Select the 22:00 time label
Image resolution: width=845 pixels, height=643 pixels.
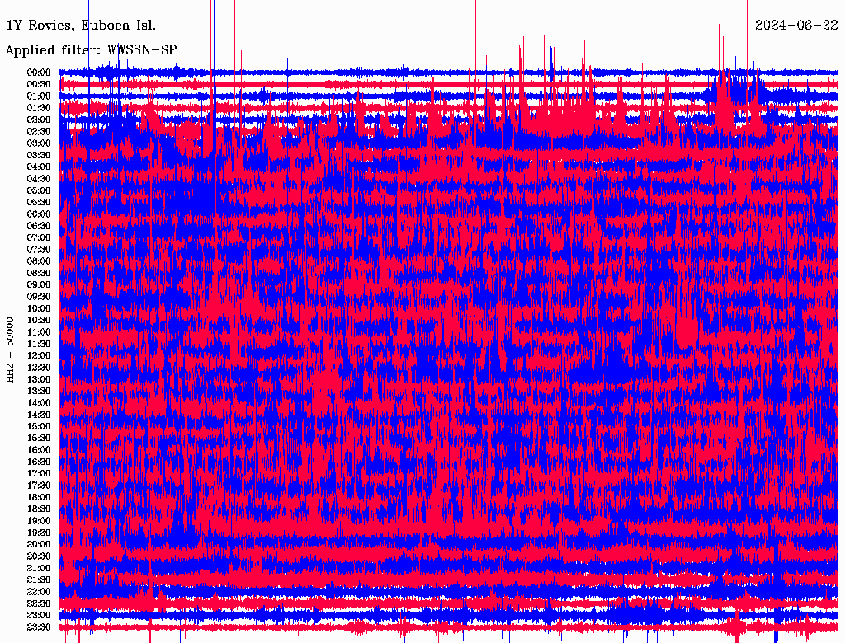point(39,592)
